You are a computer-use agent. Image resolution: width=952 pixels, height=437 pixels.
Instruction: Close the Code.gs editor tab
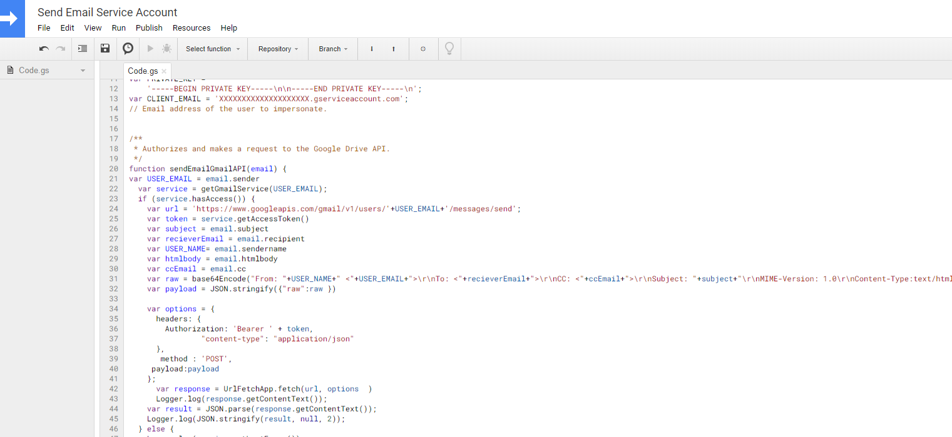[x=164, y=71]
